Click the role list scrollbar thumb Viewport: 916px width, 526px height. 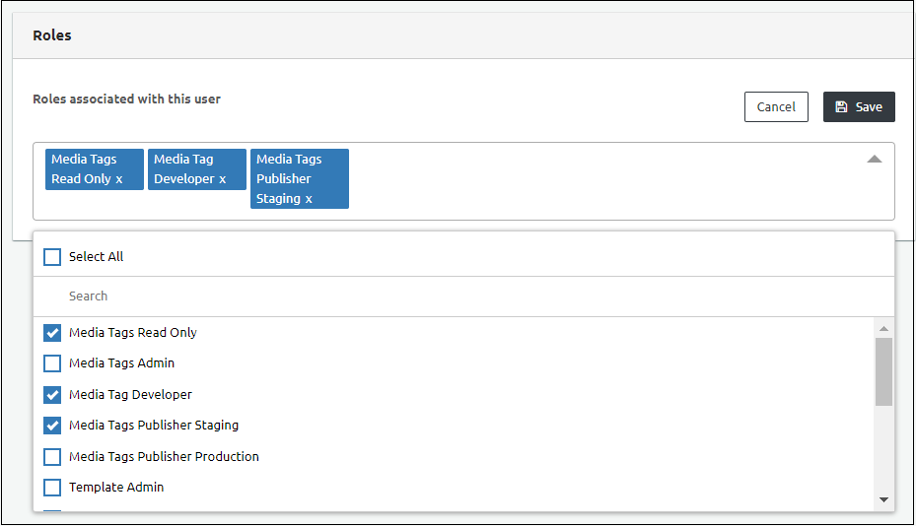[883, 371]
